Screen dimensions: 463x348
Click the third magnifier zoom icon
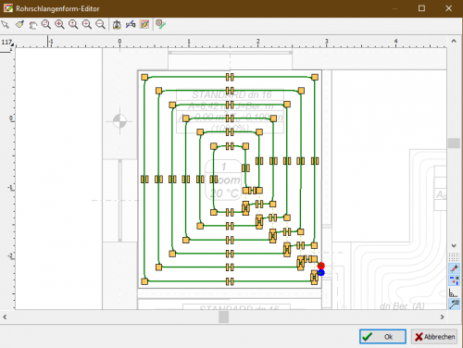tap(73, 24)
